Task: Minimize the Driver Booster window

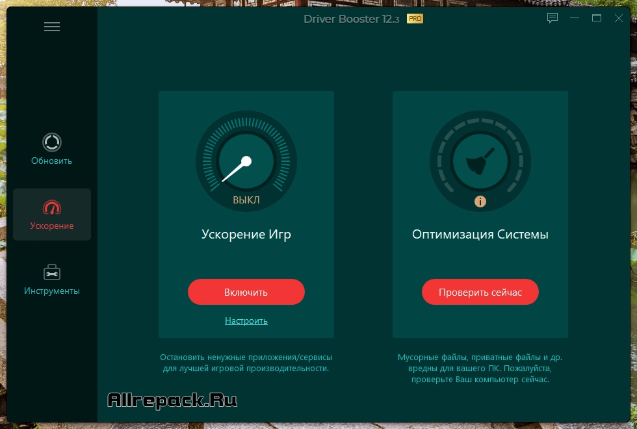Action: 575,18
